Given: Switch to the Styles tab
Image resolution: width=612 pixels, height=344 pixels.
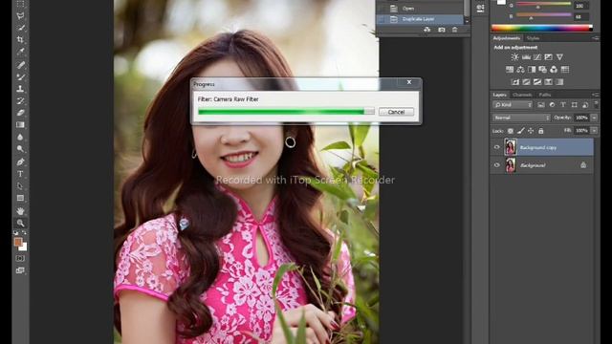Looking at the screenshot, I should click(x=533, y=38).
